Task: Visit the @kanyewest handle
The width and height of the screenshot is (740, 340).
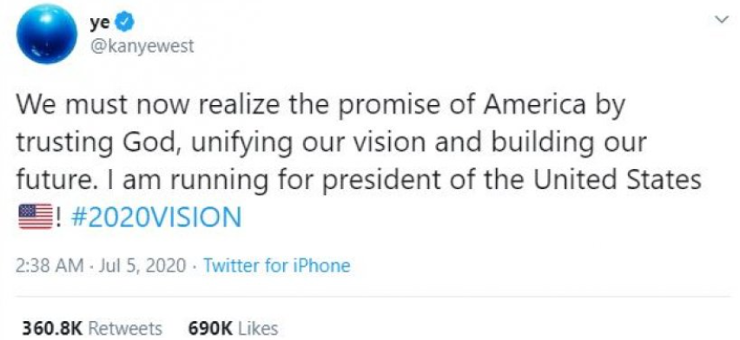Action: coord(141,47)
